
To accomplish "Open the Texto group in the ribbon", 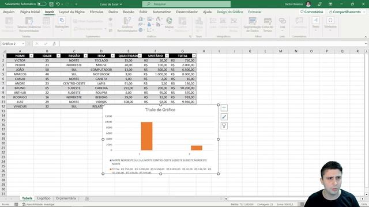I will (x=315, y=24).
